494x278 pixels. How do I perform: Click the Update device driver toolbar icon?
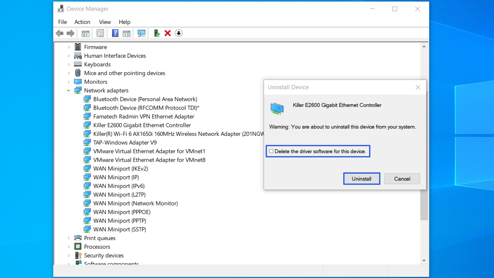pos(157,33)
